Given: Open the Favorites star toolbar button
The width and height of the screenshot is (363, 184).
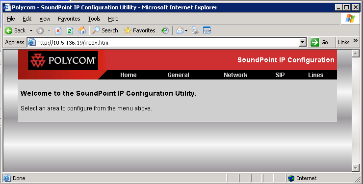Looking at the screenshot, I should point(140,30).
